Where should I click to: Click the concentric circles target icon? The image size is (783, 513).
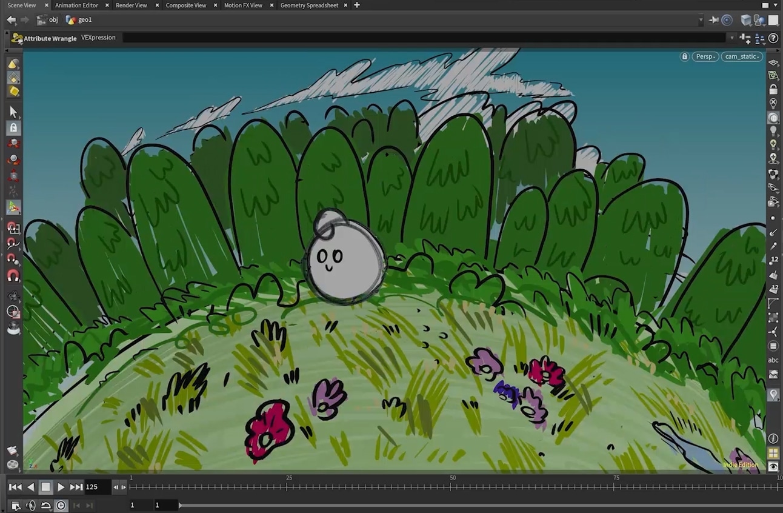click(727, 20)
